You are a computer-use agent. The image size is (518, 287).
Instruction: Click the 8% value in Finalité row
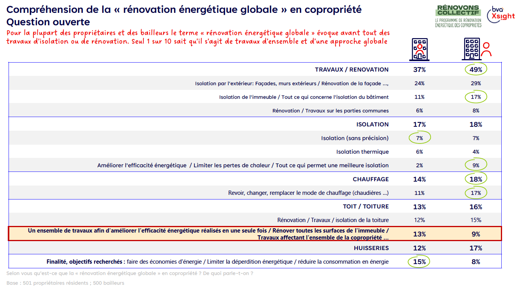point(476,262)
